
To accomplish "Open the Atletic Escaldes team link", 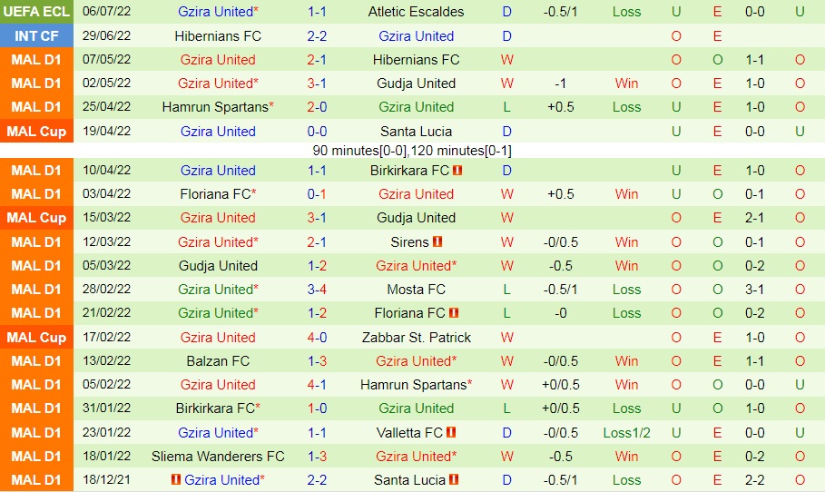I will coord(416,12).
